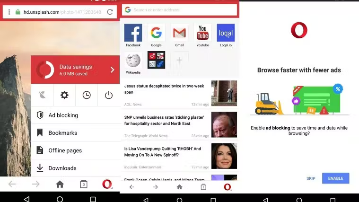
Task: Tap Opera menu button in middle screen
Action: point(228,187)
